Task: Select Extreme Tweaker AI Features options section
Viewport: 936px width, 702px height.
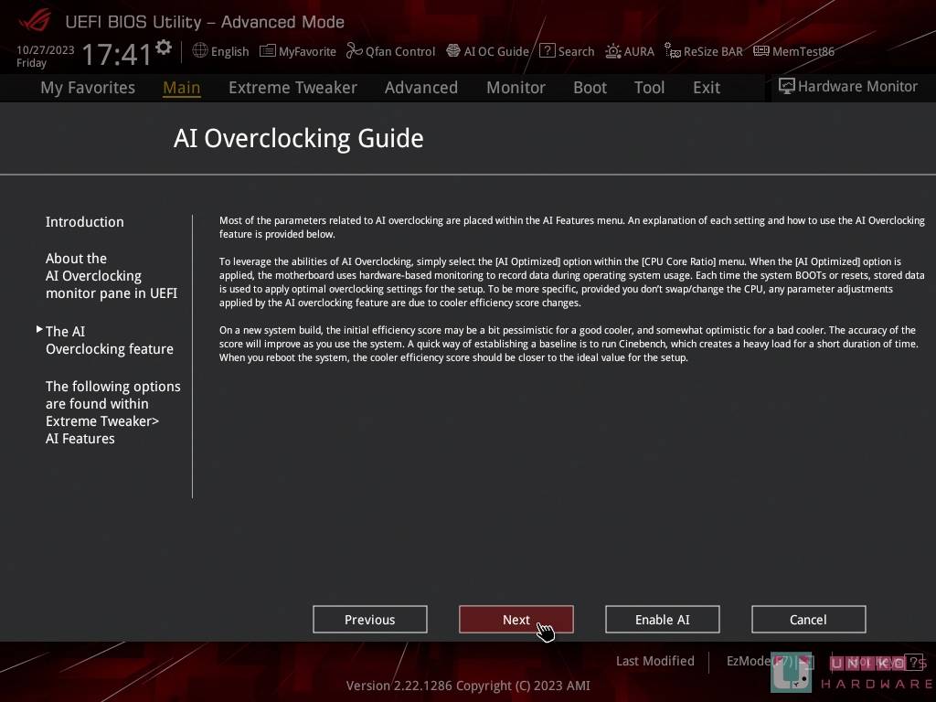Action: (112, 412)
